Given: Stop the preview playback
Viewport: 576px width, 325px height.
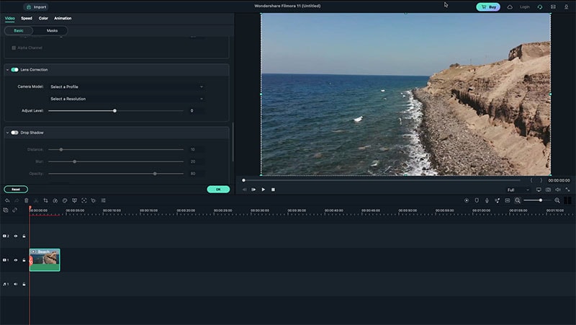Looking at the screenshot, I should point(273,190).
